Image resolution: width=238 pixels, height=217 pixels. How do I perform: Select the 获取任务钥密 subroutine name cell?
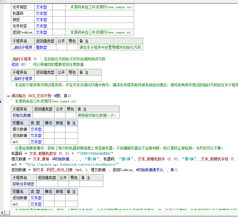click(24, 184)
